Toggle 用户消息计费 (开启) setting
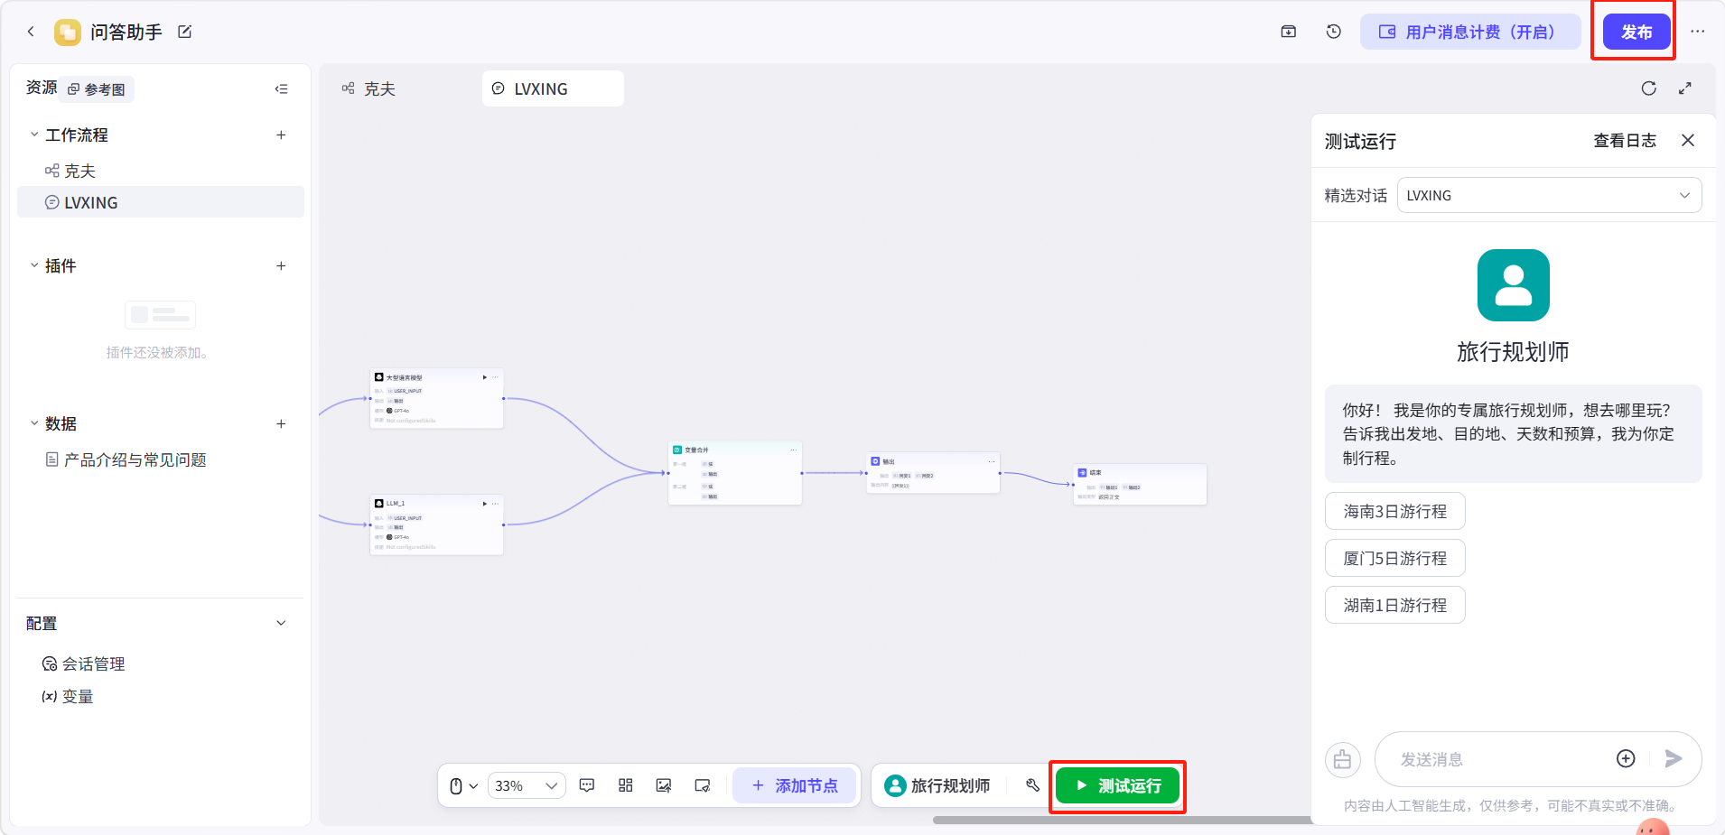 tap(1470, 32)
